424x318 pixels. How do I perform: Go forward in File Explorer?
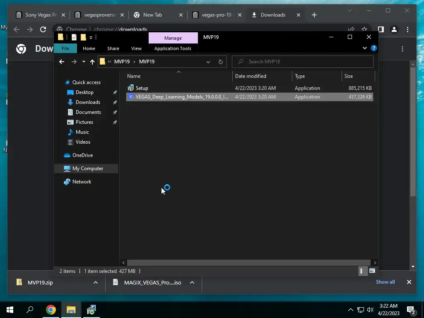coord(74,62)
